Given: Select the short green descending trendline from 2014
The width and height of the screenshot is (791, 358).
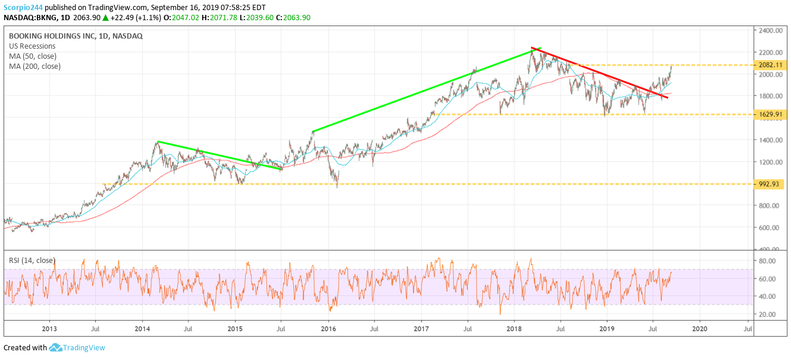Looking at the screenshot, I should point(219,155).
